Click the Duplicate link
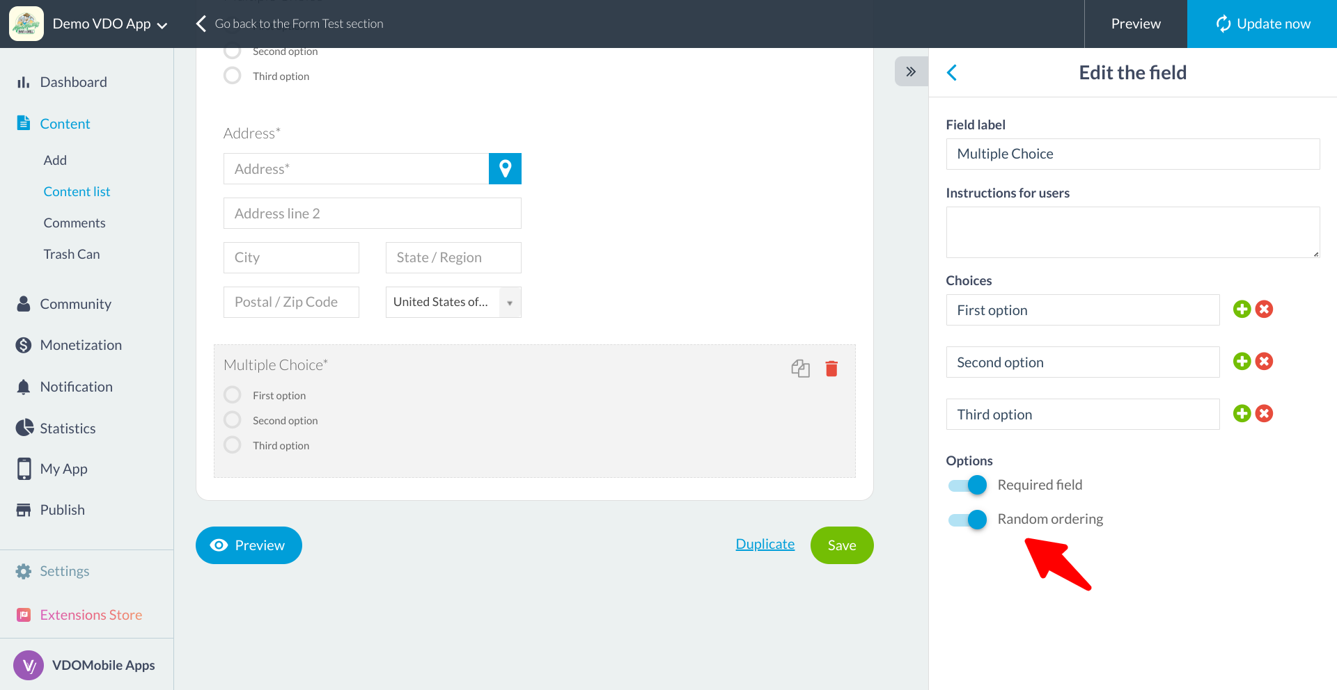The width and height of the screenshot is (1337, 690). (x=765, y=544)
